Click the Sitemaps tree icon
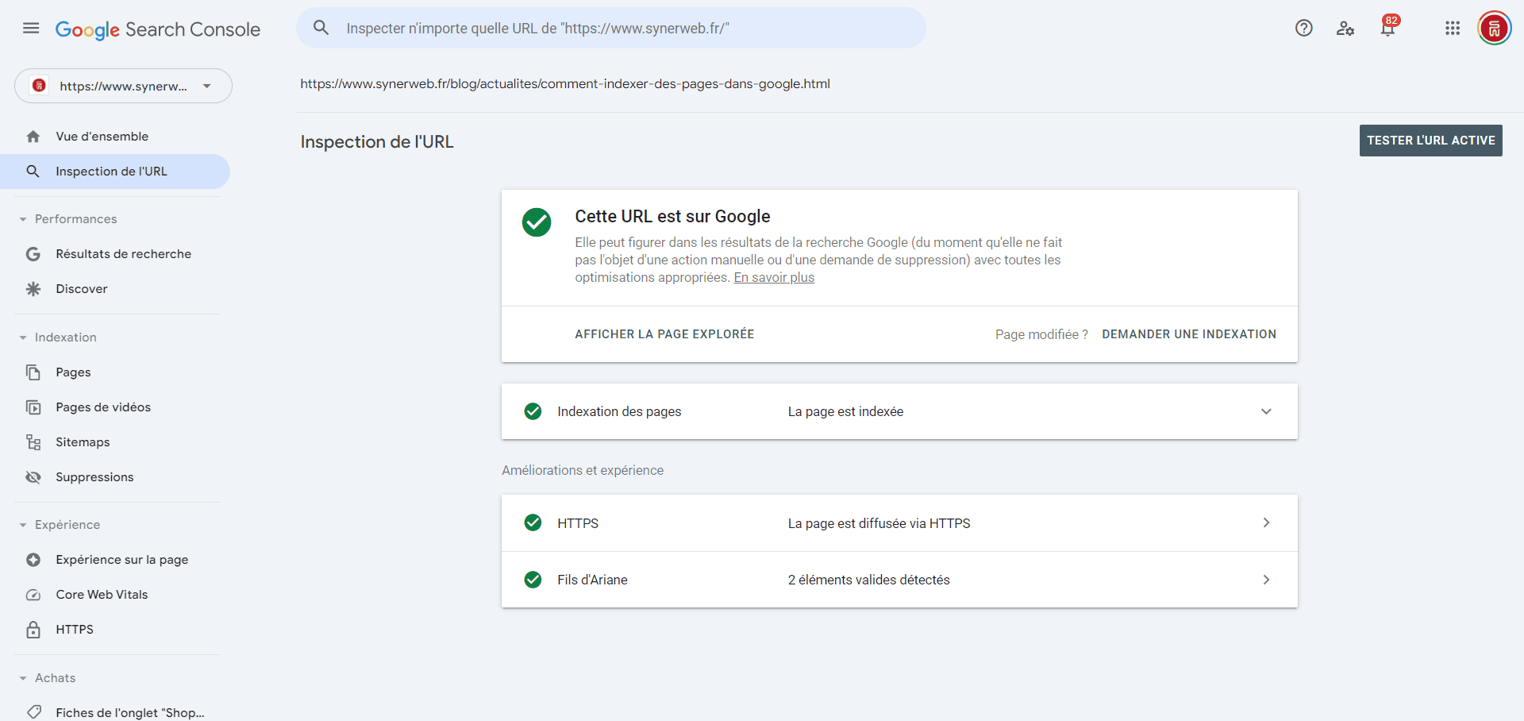 (x=33, y=442)
